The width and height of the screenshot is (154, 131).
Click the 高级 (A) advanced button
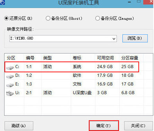[x=19, y=126]
